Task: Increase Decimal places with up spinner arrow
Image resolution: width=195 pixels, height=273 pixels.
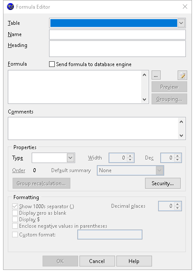Action: pyautogui.click(x=178, y=204)
